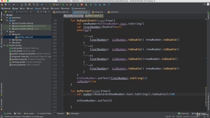Open the Event Log panel
Screen dimensions: 210x118
click(183, 114)
